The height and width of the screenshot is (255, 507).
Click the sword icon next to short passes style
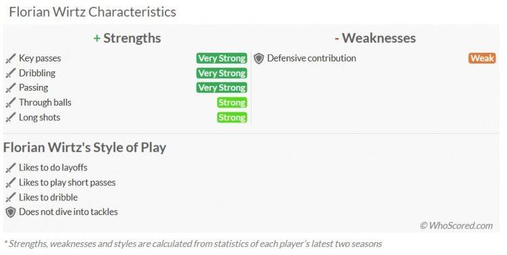click(x=11, y=183)
